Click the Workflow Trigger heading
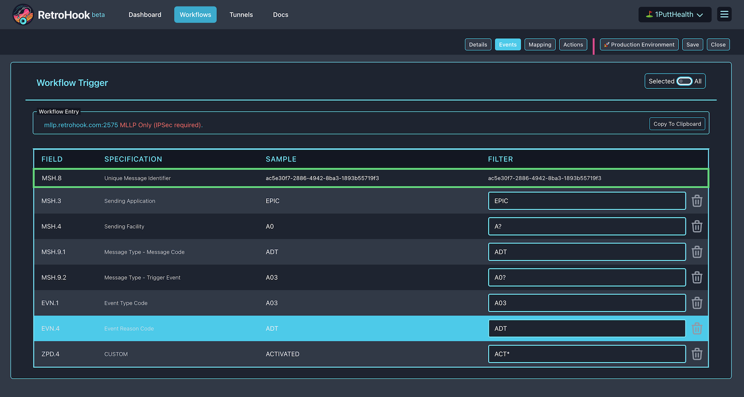Image resolution: width=744 pixels, height=397 pixels. pos(72,83)
